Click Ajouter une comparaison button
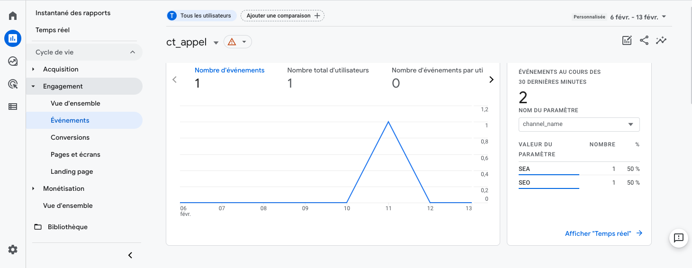Image resolution: width=692 pixels, height=268 pixels. (282, 16)
